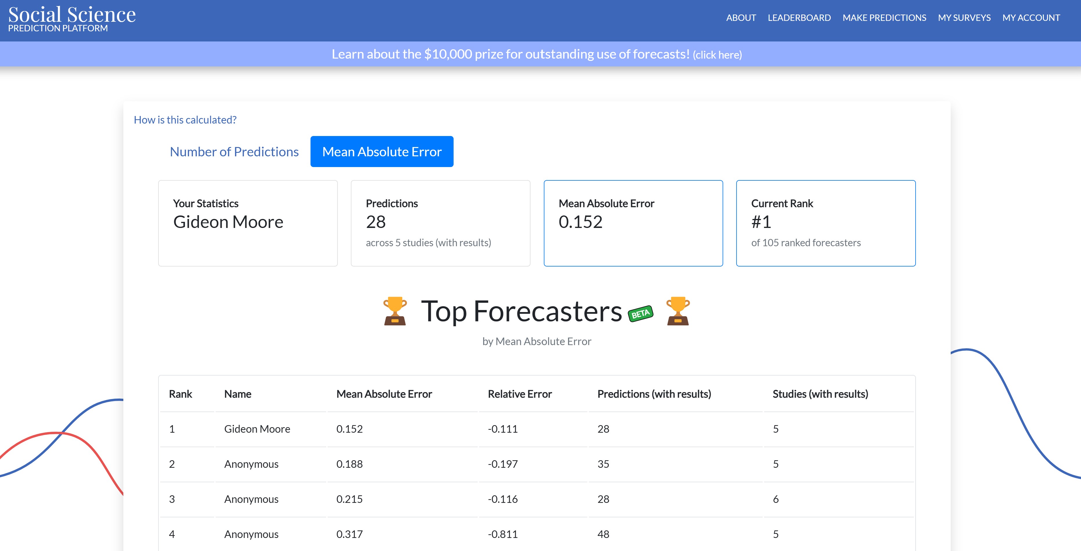
Task: Click predictions count 35 cell
Action: [x=603, y=464]
